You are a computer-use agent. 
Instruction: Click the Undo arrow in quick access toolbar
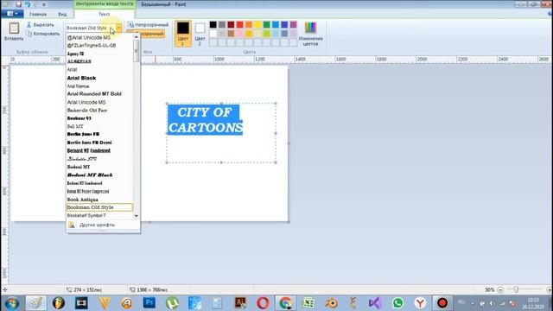point(28,4)
